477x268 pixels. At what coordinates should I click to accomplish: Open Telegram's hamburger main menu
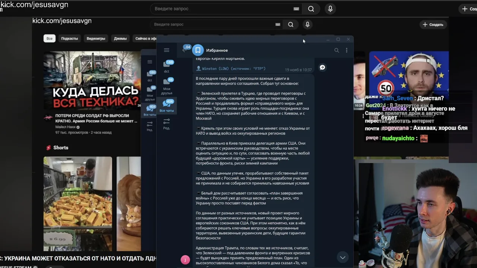(x=167, y=50)
